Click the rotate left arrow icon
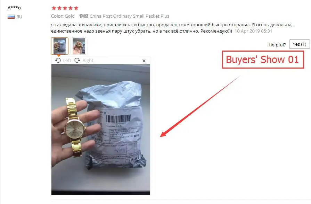 tap(58, 60)
